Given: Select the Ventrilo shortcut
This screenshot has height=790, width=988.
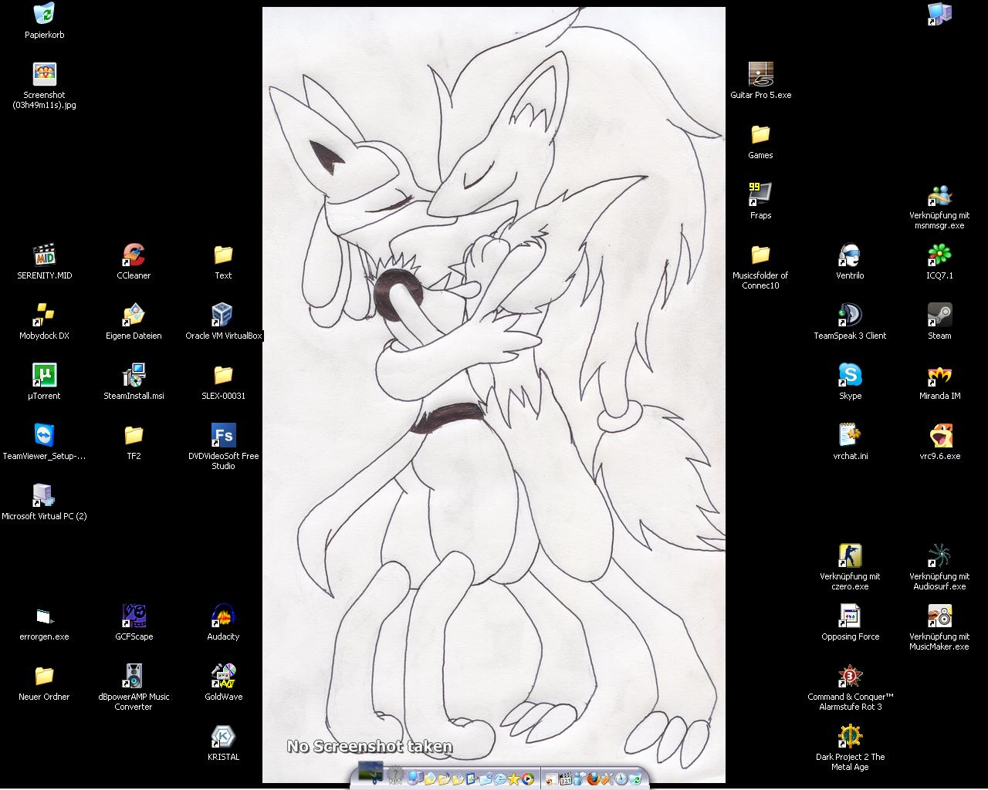Looking at the screenshot, I should (x=850, y=255).
